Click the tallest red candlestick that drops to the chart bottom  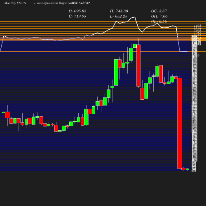tap(180, 123)
